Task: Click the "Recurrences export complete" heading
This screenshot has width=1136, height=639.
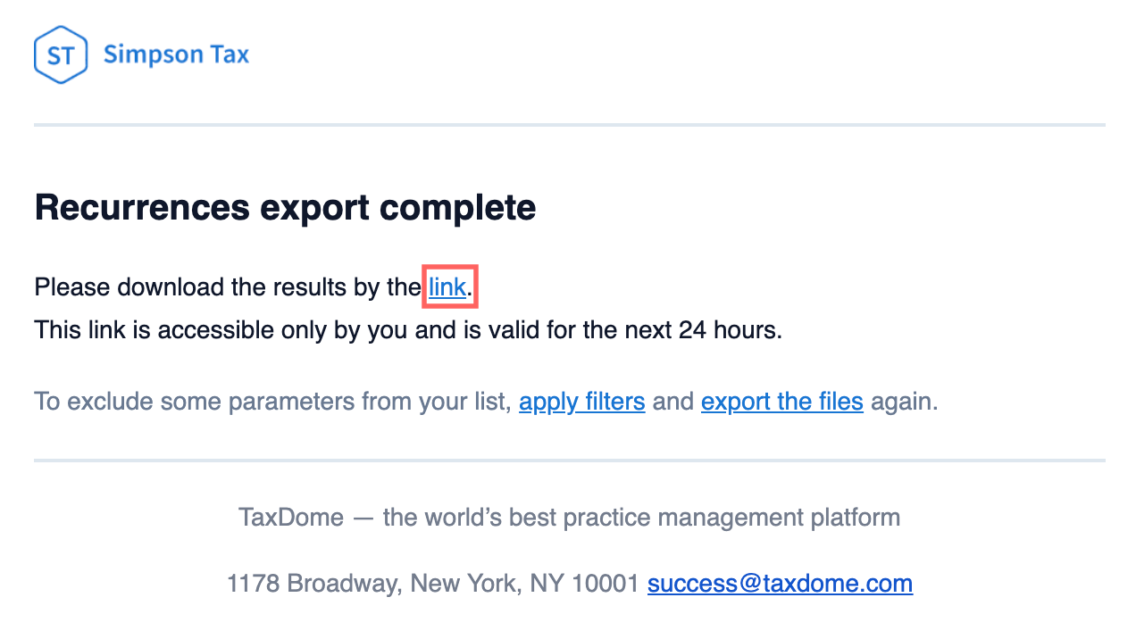Action: (285, 207)
